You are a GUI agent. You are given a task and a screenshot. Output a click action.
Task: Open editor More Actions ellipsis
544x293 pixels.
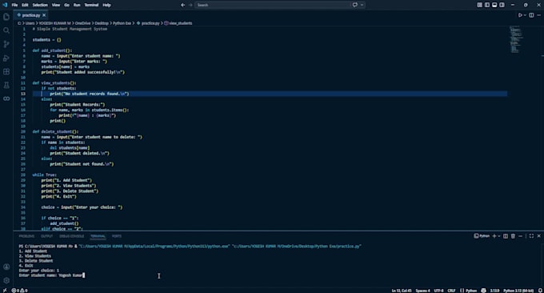pyautogui.click(x=538, y=15)
